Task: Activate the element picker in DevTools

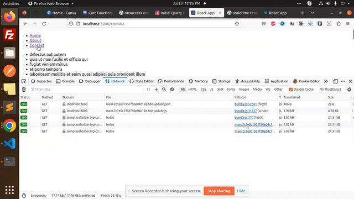Action: pos(24,81)
